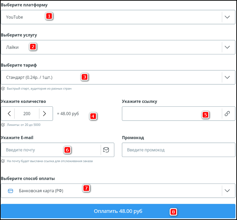Increase quantity with the right arrow
This screenshot has width=237, height=220.
[x=44, y=114]
